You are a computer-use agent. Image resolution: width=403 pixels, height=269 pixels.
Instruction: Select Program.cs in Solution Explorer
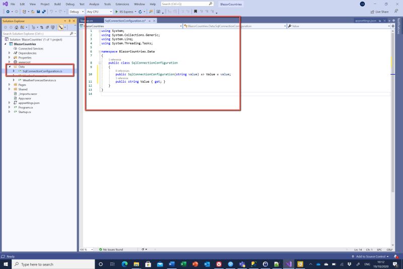(x=26, y=107)
